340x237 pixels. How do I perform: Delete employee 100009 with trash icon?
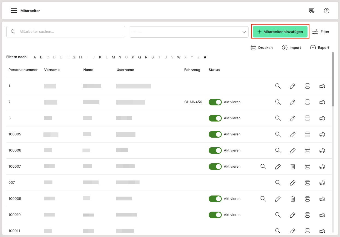point(292,199)
